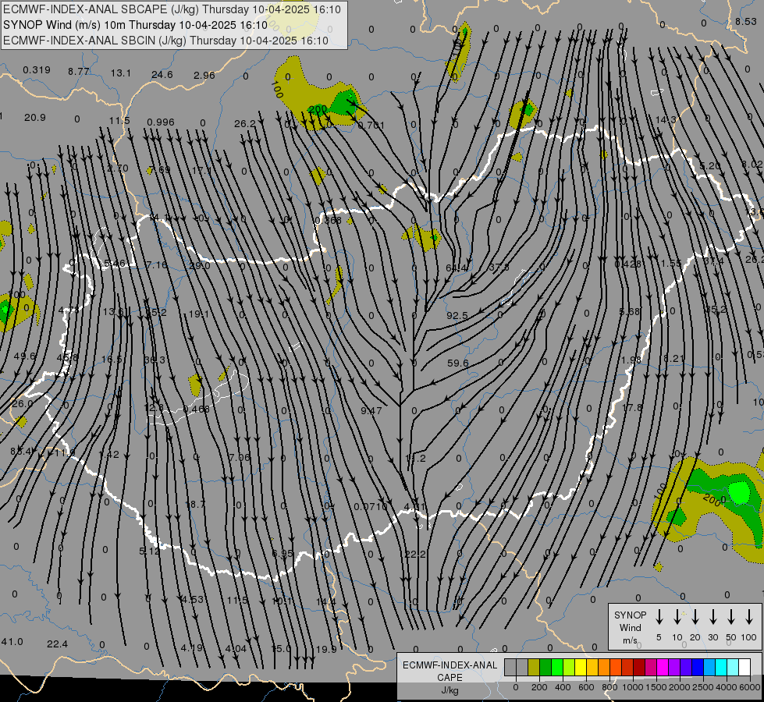Click the map value '9.47'
Image resolution: width=764 pixels, height=702 pixels.
tap(371, 411)
